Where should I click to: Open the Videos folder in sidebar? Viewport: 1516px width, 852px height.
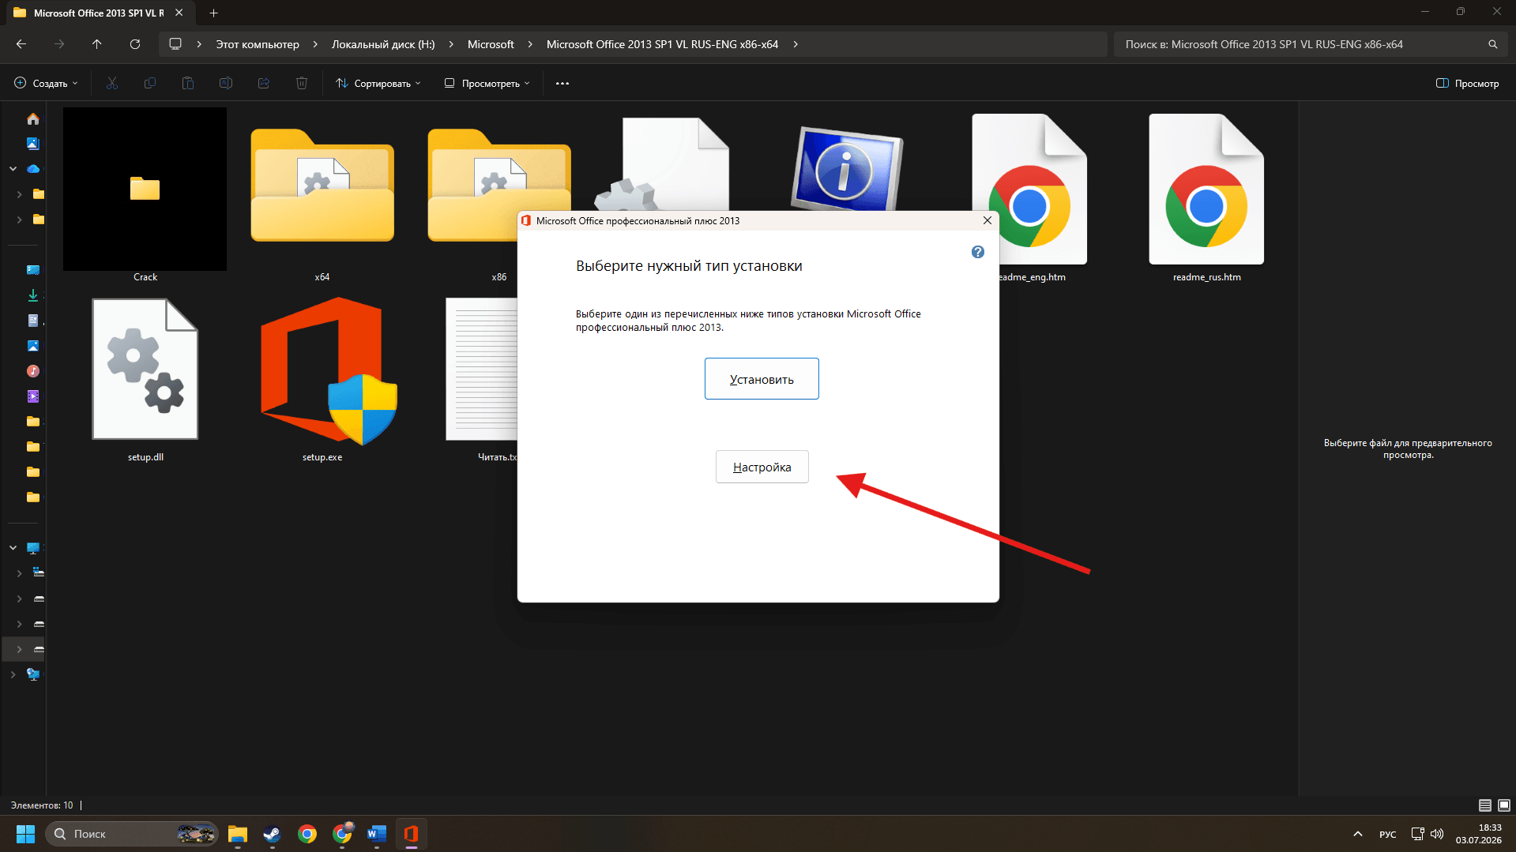pos(33,396)
